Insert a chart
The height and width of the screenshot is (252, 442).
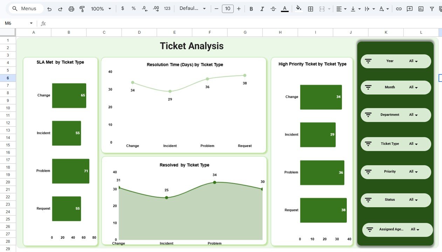click(421, 8)
